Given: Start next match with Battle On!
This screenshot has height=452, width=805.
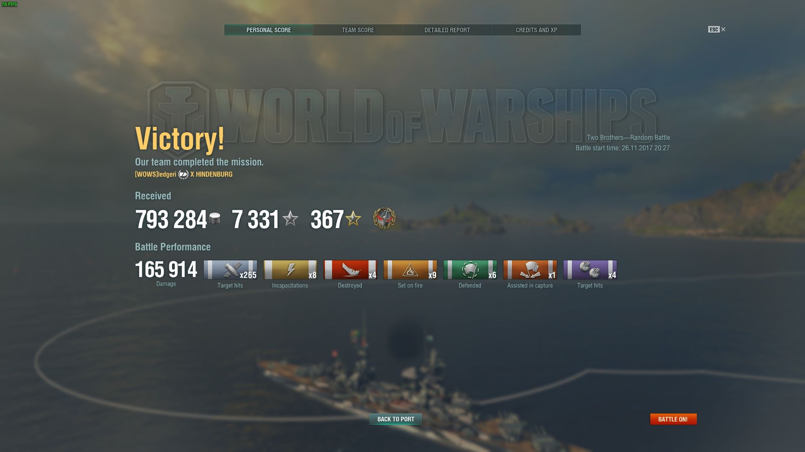Looking at the screenshot, I should (673, 419).
